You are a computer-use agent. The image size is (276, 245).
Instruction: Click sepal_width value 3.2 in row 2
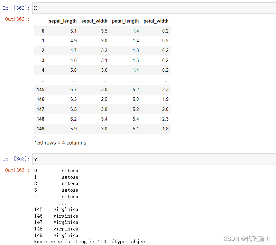pyautogui.click(x=104, y=51)
